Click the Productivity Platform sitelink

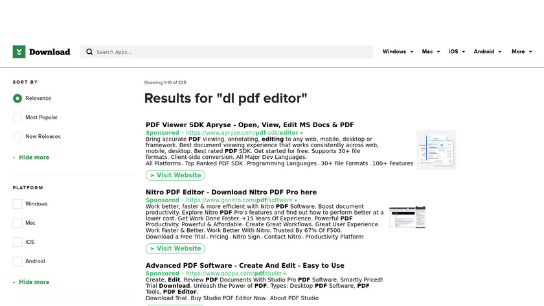pos(334,237)
